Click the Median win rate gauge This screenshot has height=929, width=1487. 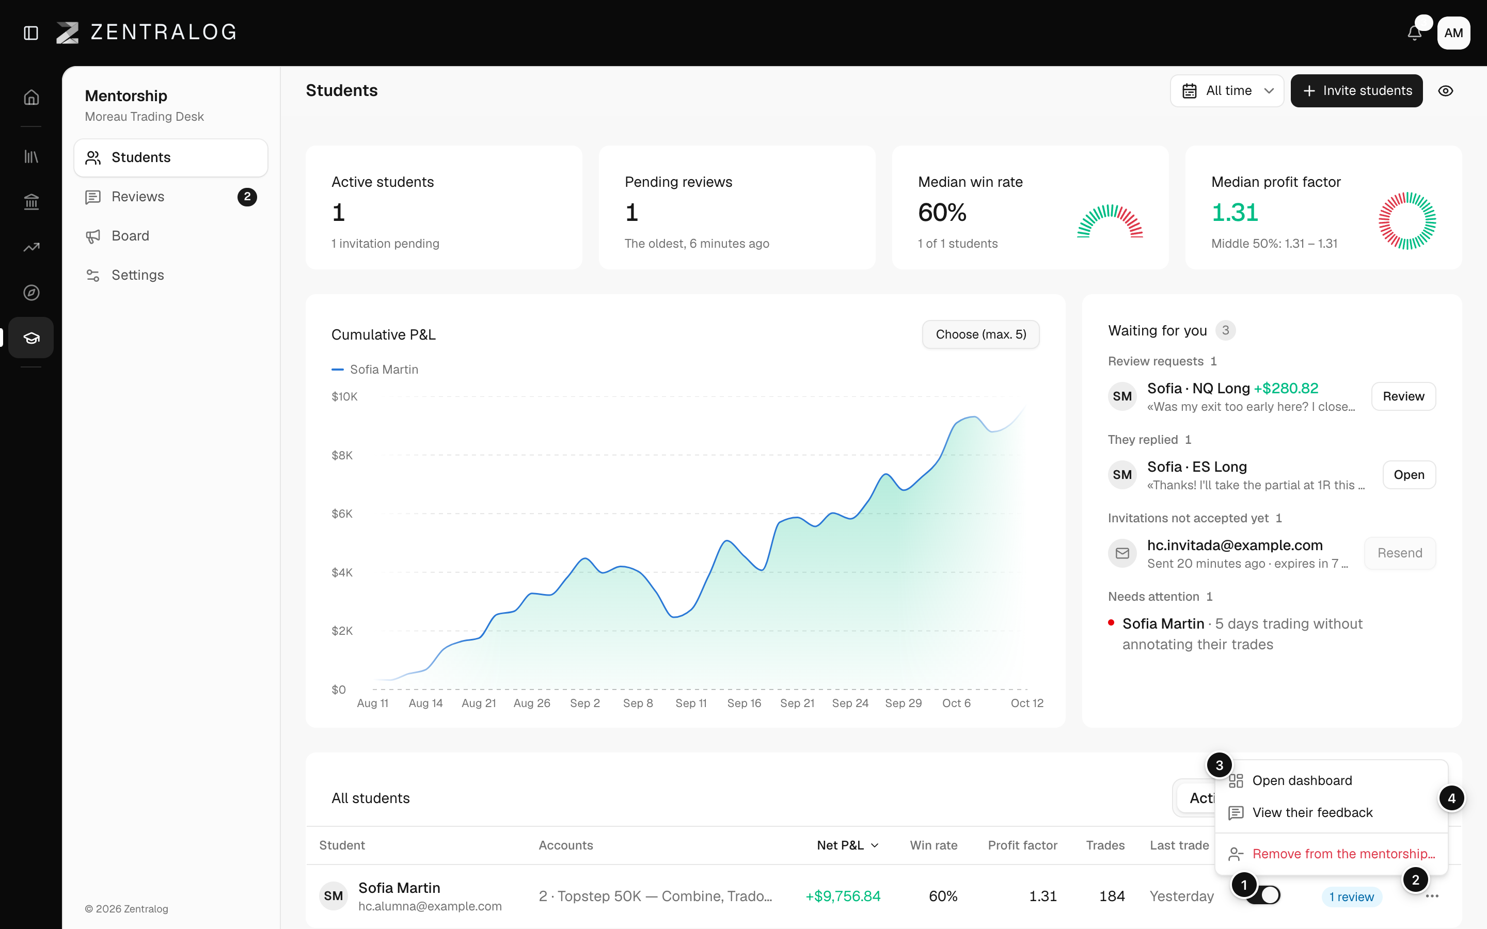pos(1110,221)
